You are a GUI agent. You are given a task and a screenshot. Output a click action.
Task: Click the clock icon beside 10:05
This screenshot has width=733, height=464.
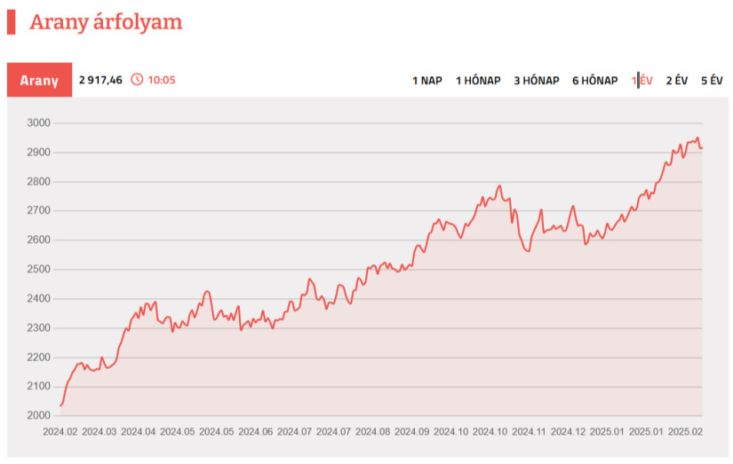coord(137,80)
